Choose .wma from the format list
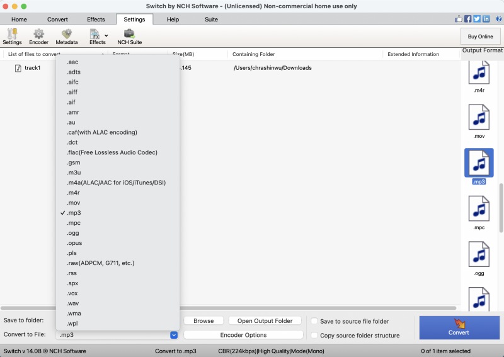The width and height of the screenshot is (504, 357). [x=118, y=314]
